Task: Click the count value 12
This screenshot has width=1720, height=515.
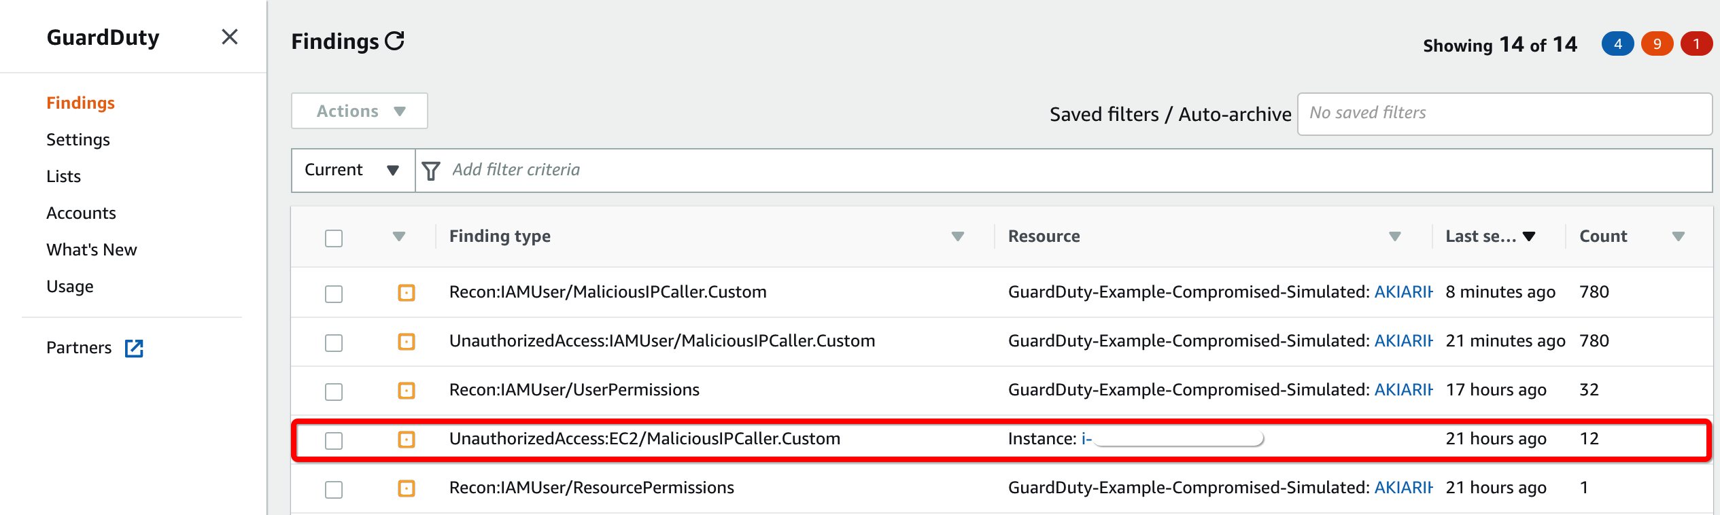Action: (1589, 438)
